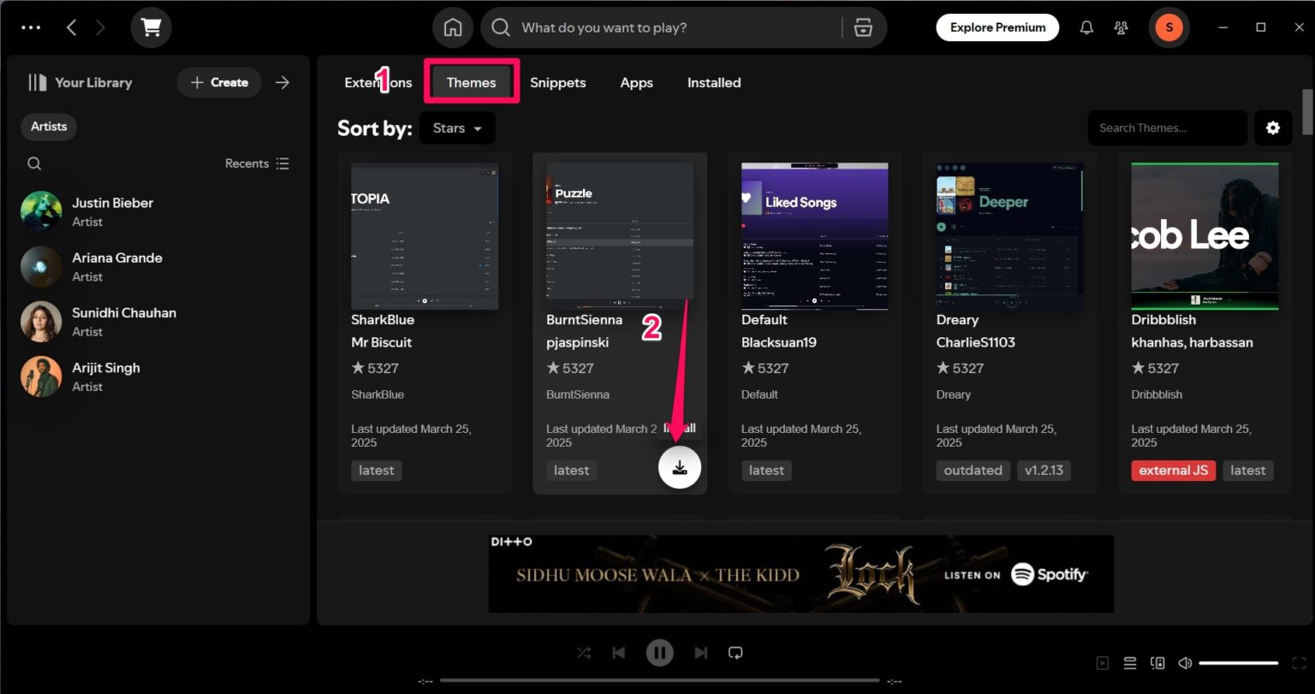
Task: Type in the Search Themes field
Action: pos(1167,128)
